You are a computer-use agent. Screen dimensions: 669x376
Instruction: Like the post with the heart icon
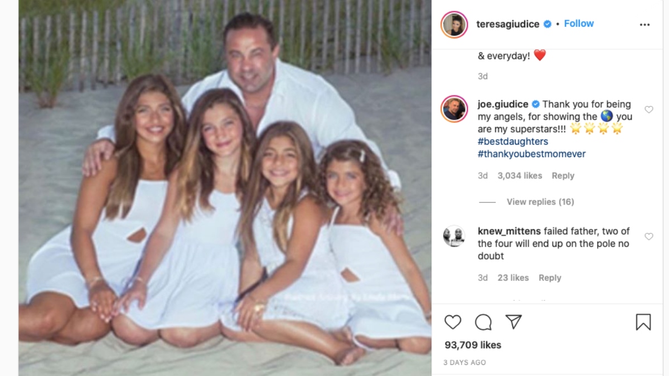click(x=453, y=322)
